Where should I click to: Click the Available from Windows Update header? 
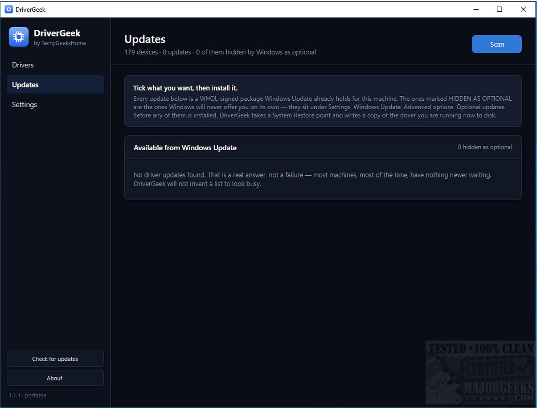click(x=185, y=148)
